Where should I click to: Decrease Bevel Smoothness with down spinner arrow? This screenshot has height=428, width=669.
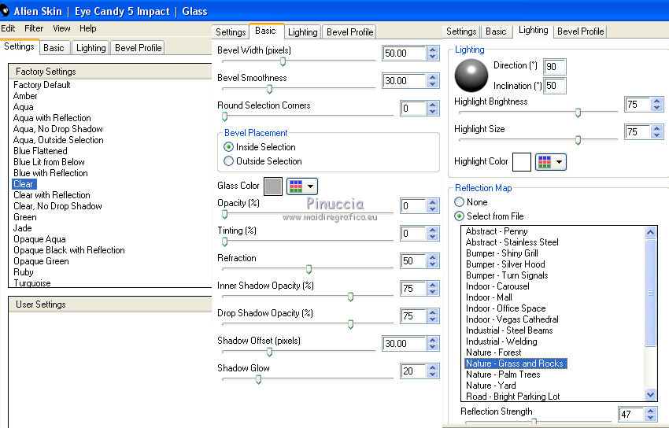(433, 84)
